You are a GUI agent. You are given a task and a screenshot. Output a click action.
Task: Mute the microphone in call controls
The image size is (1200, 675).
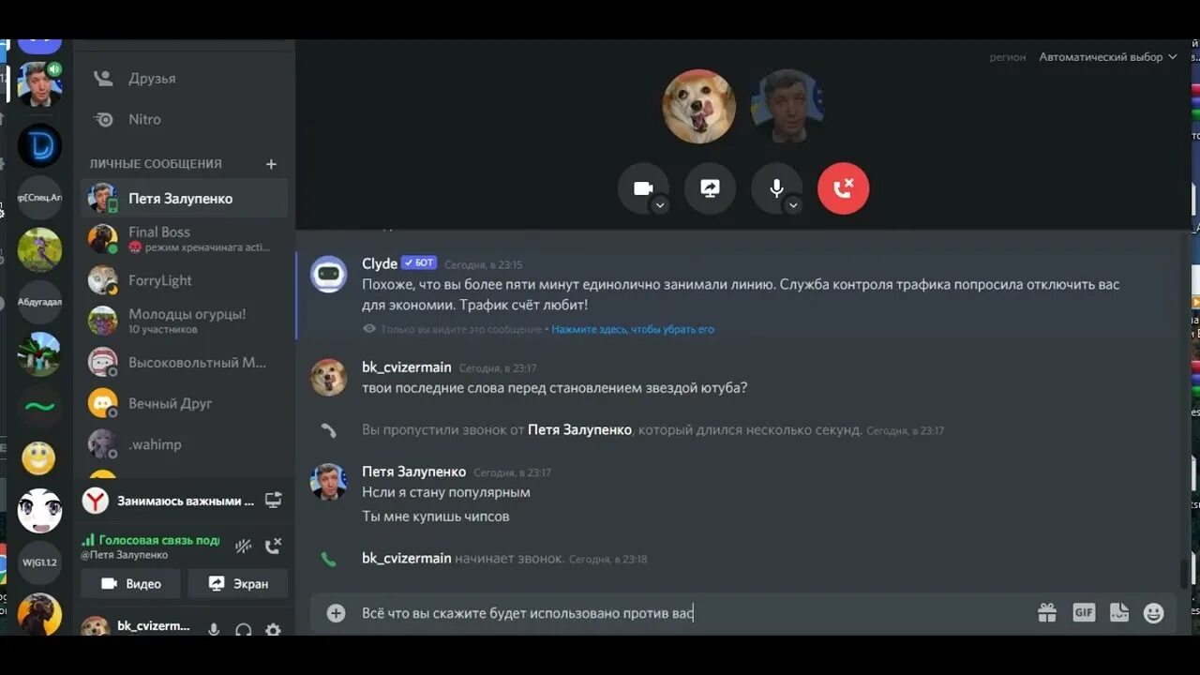click(x=776, y=188)
